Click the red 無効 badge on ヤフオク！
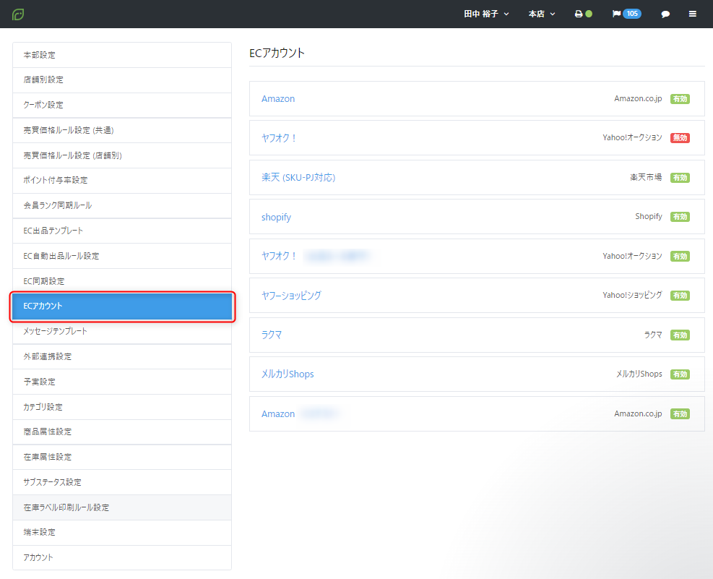The height and width of the screenshot is (579, 713). pos(680,138)
